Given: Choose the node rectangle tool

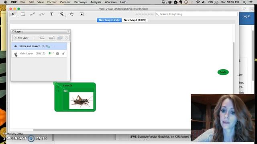Looking at the screenshot, I should click(x=23, y=14).
